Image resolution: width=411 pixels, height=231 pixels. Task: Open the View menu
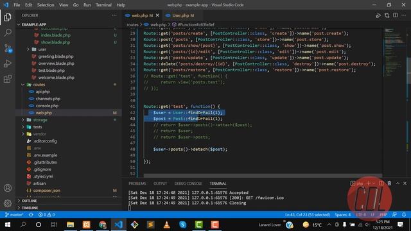(64, 5)
